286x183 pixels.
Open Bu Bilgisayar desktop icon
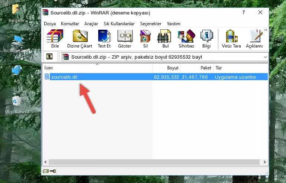coord(16,44)
